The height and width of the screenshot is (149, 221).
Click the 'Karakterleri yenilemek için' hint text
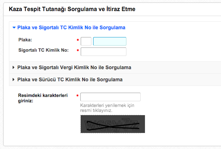coord(107,105)
